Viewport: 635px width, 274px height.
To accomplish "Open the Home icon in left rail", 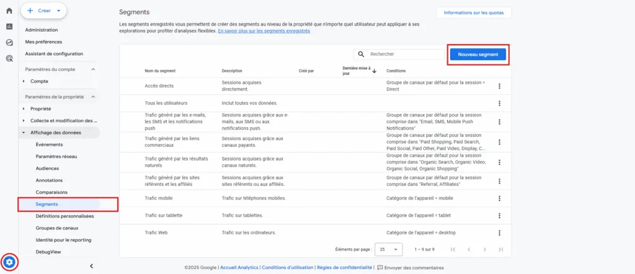I will [x=9, y=11].
